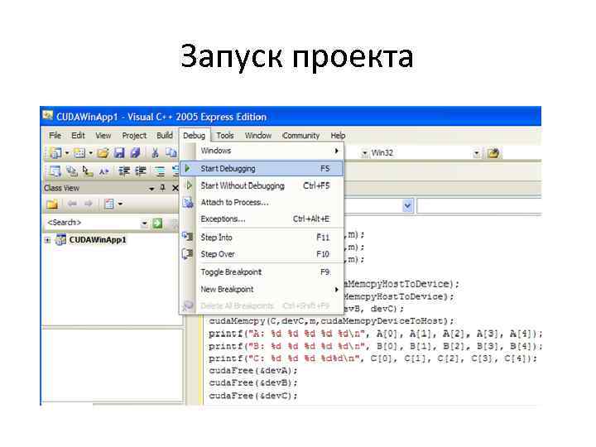The image size is (596, 447).
Task: Select CUDAWinApp1 in Class View tree
Action: 98,240
